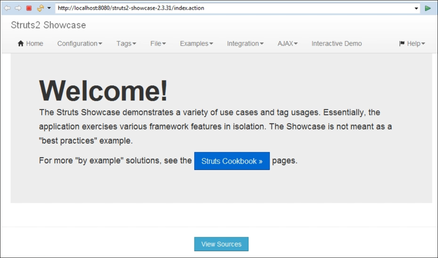Click the green go arrow icon
The image size is (438, 258).
pyautogui.click(x=428, y=8)
